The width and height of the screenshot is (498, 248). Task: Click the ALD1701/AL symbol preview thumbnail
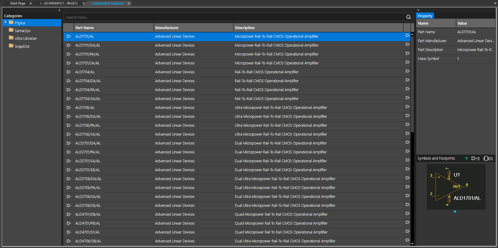coord(456,187)
